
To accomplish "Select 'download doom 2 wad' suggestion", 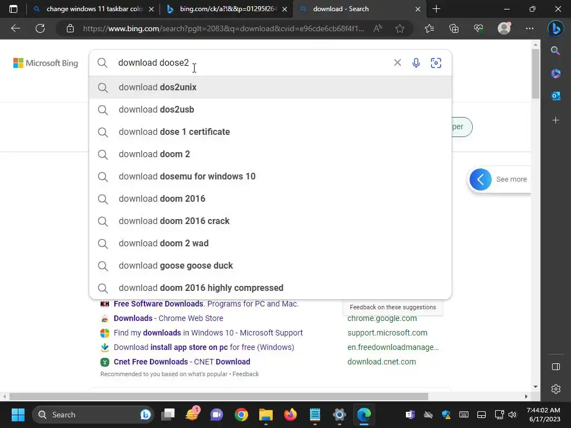I will tap(270, 243).
